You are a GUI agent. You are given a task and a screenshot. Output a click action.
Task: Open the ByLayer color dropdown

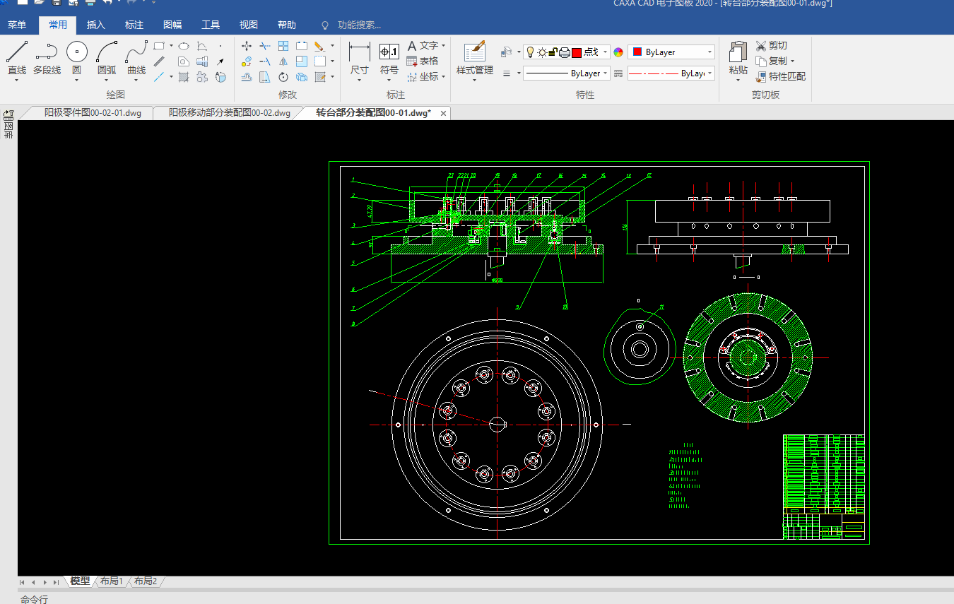[709, 52]
